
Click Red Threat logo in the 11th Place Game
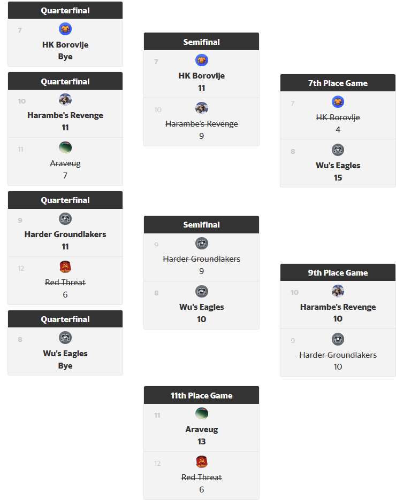pyautogui.click(x=202, y=462)
